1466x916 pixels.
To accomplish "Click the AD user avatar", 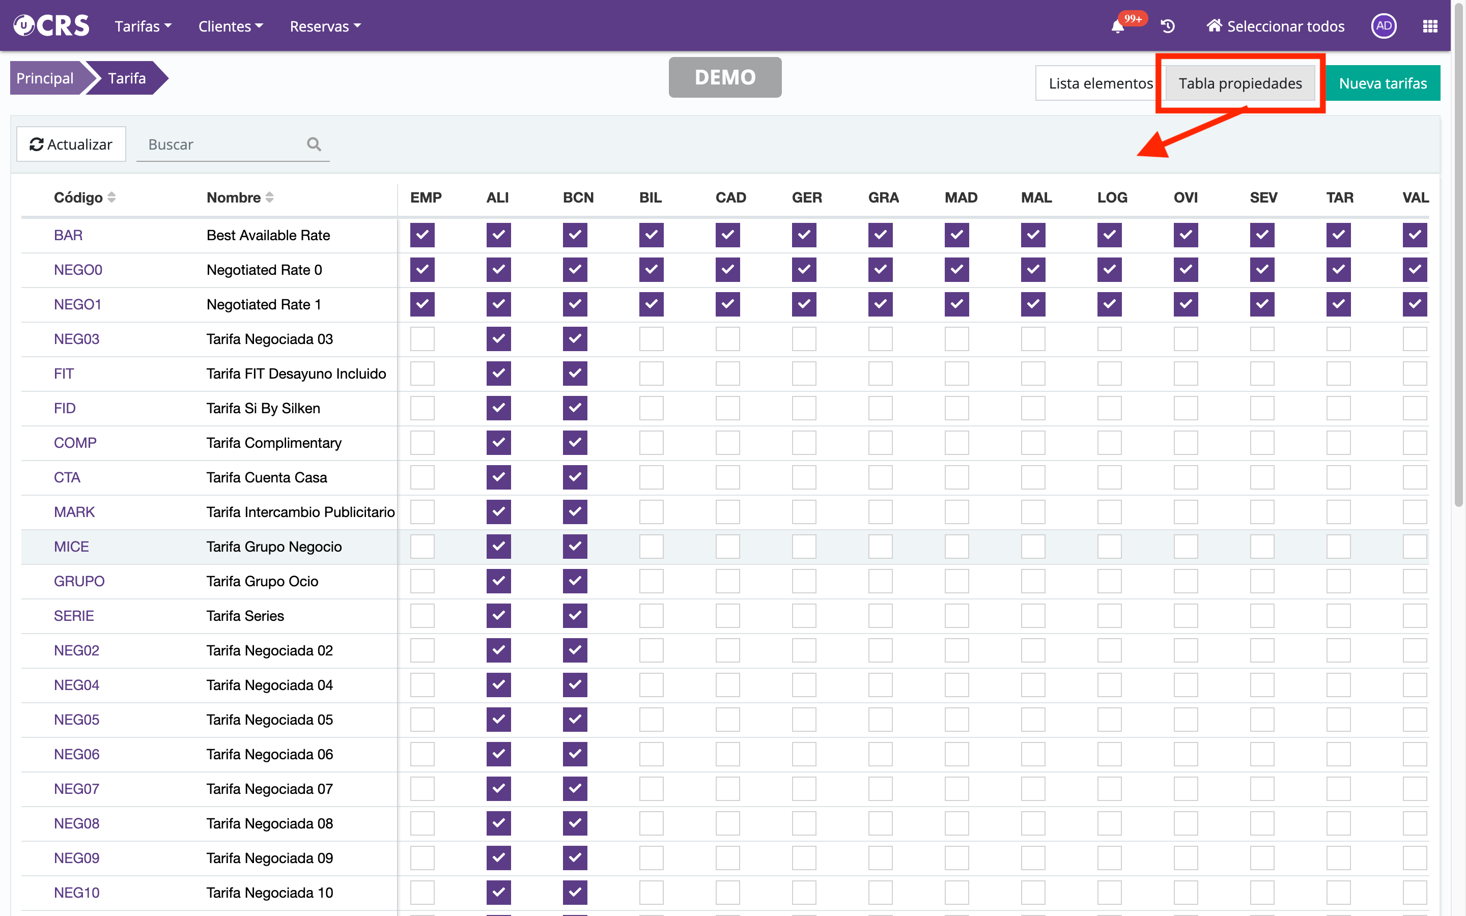I will [x=1383, y=26].
